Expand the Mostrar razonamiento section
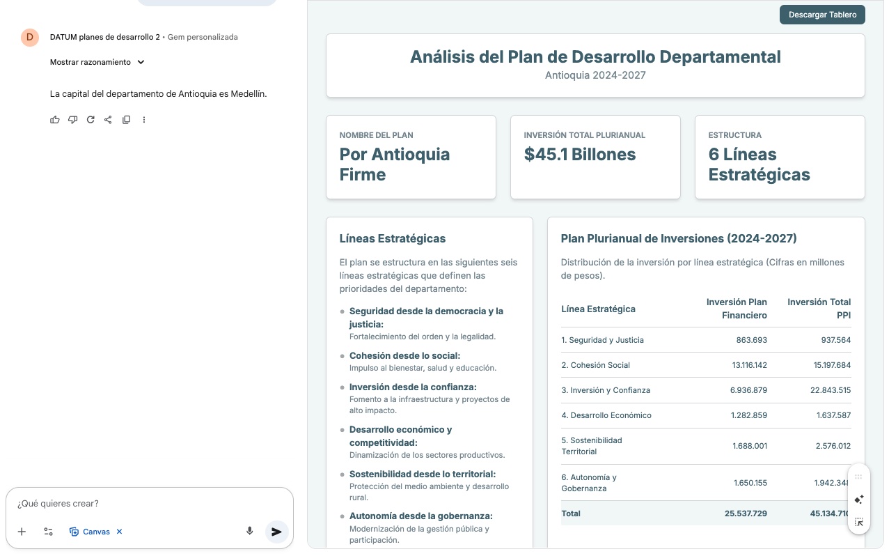 97,62
